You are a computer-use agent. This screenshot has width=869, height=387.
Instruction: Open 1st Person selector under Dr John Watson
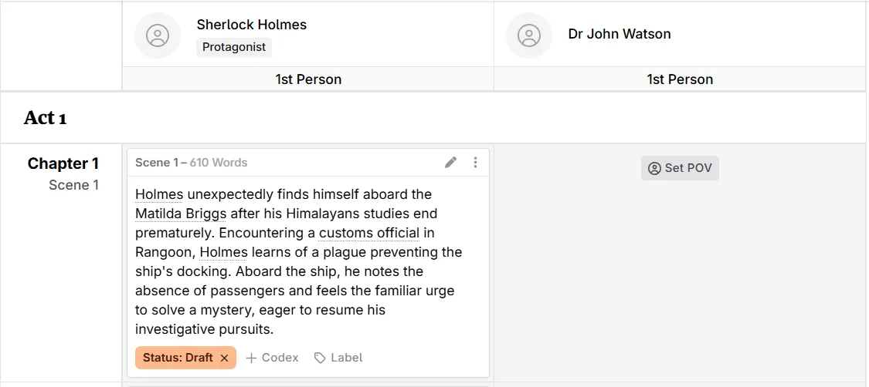click(x=680, y=79)
